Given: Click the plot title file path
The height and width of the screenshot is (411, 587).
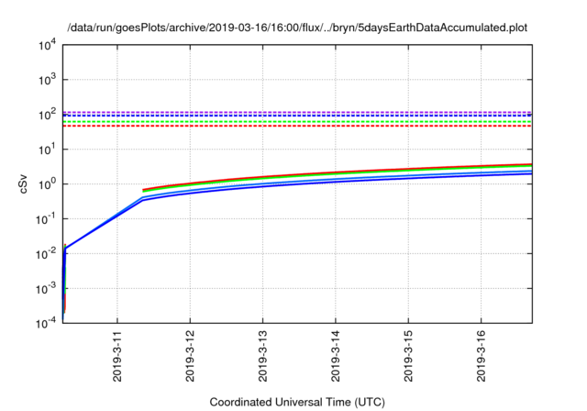Looking at the screenshot, I should (x=297, y=28).
